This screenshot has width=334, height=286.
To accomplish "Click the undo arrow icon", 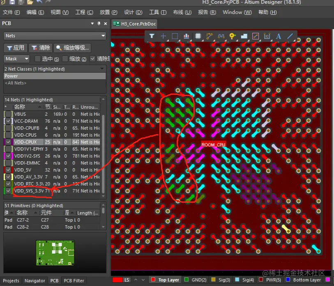I will point(39,2).
